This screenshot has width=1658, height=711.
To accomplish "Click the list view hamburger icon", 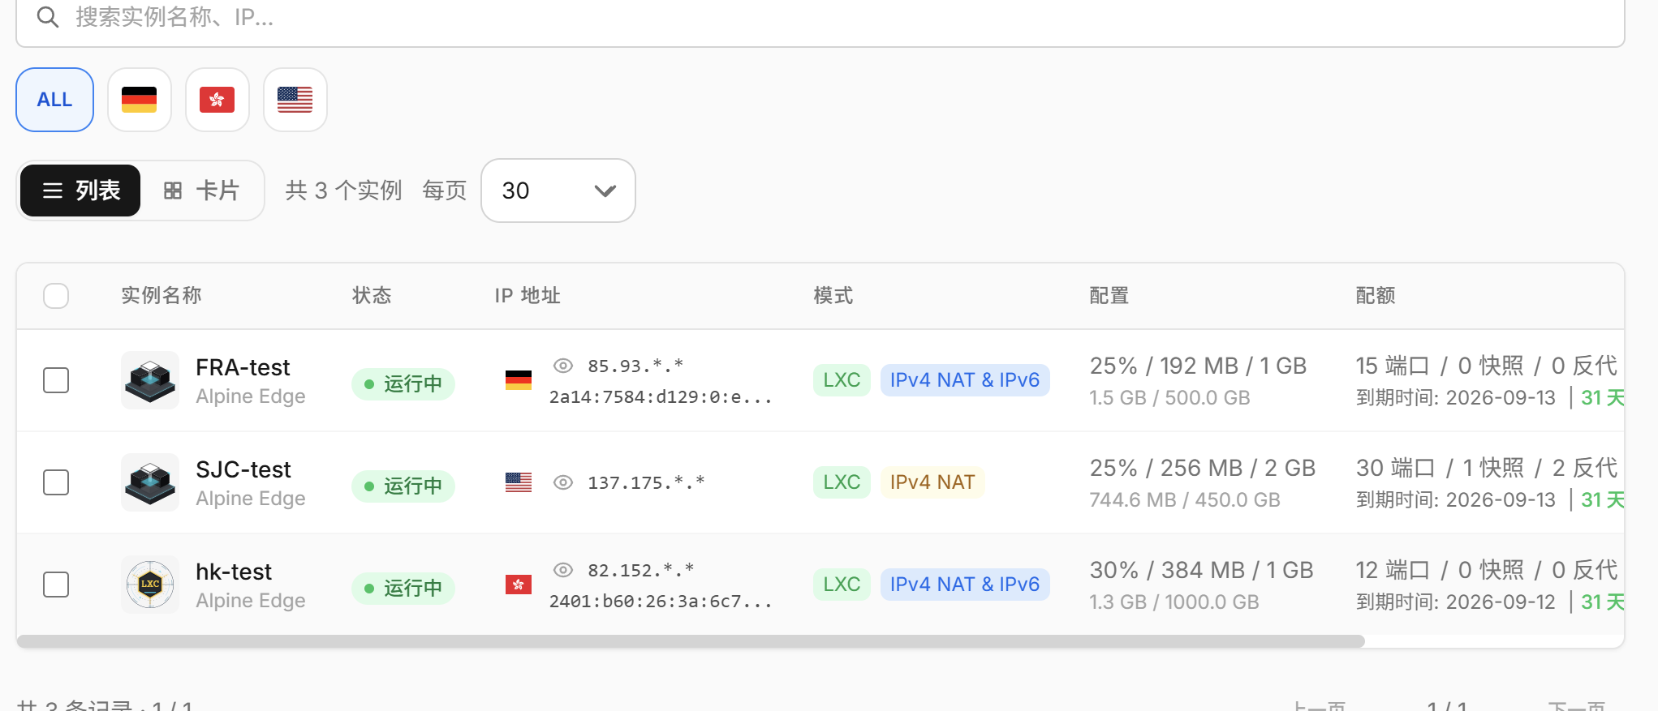I will [53, 191].
